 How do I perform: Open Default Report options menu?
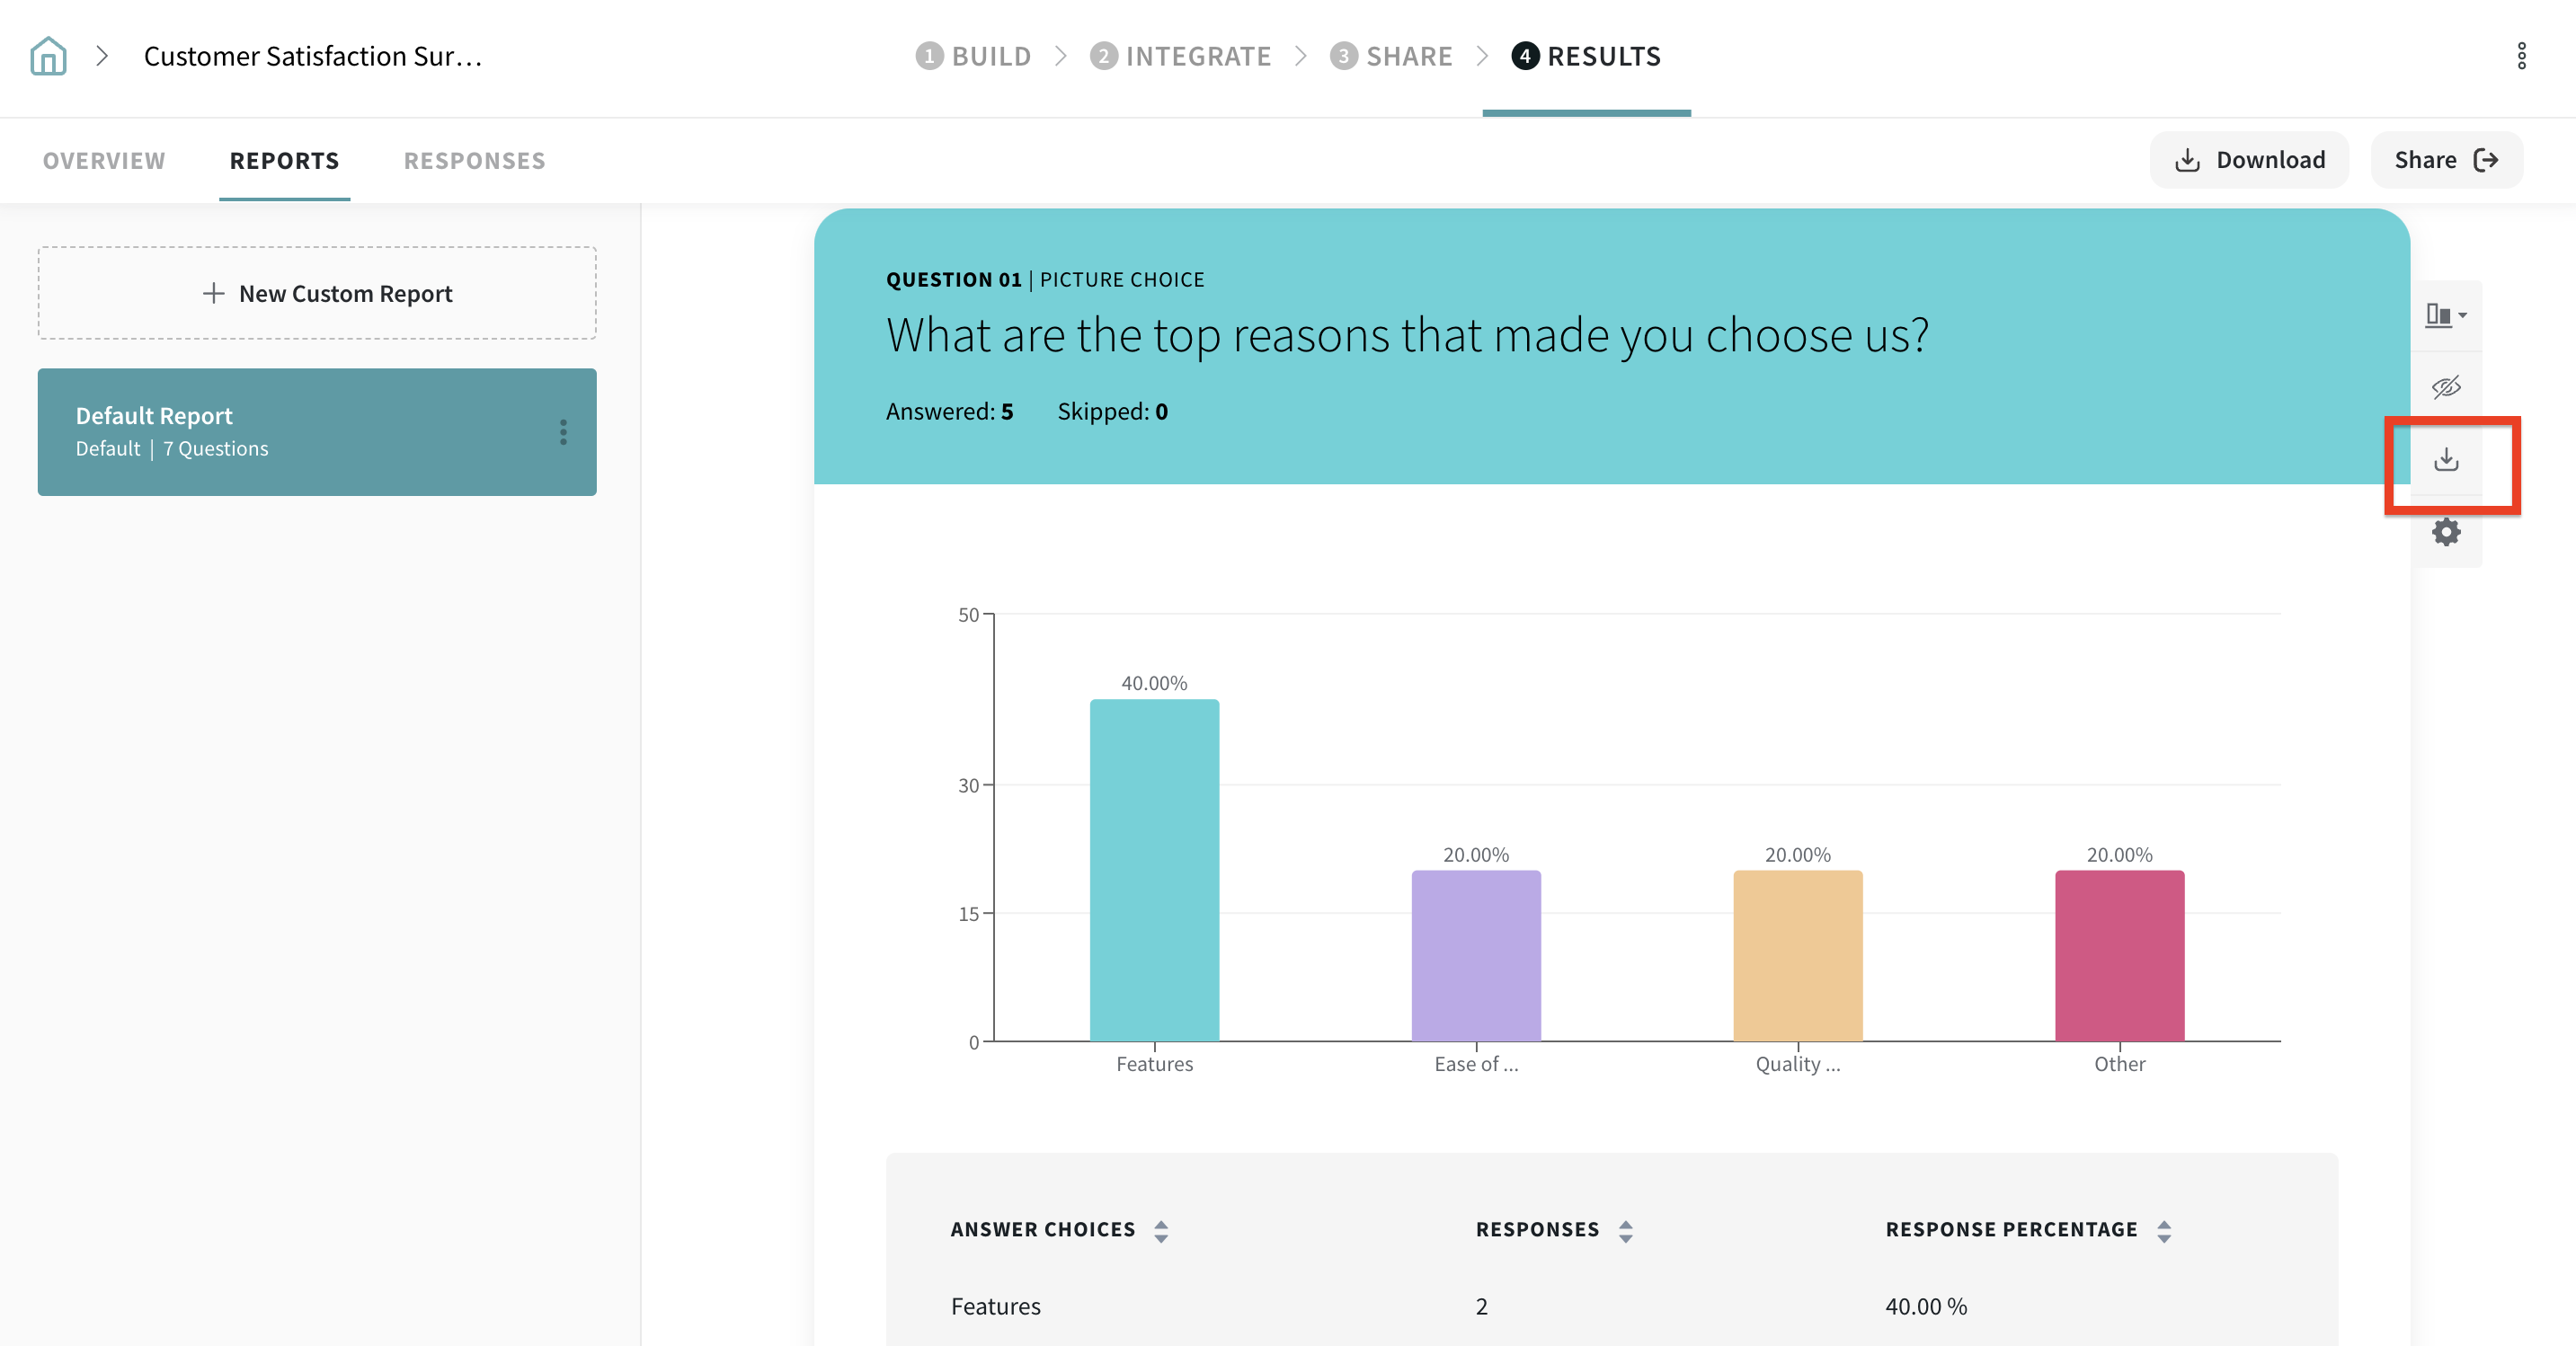pos(563,432)
